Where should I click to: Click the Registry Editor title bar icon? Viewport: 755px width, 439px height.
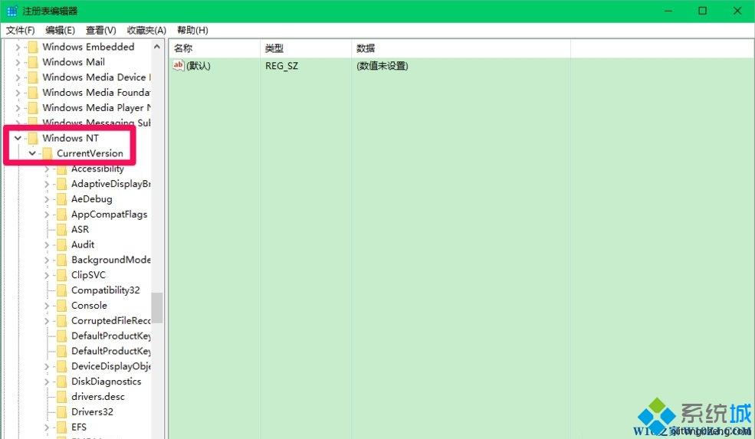click(11, 11)
